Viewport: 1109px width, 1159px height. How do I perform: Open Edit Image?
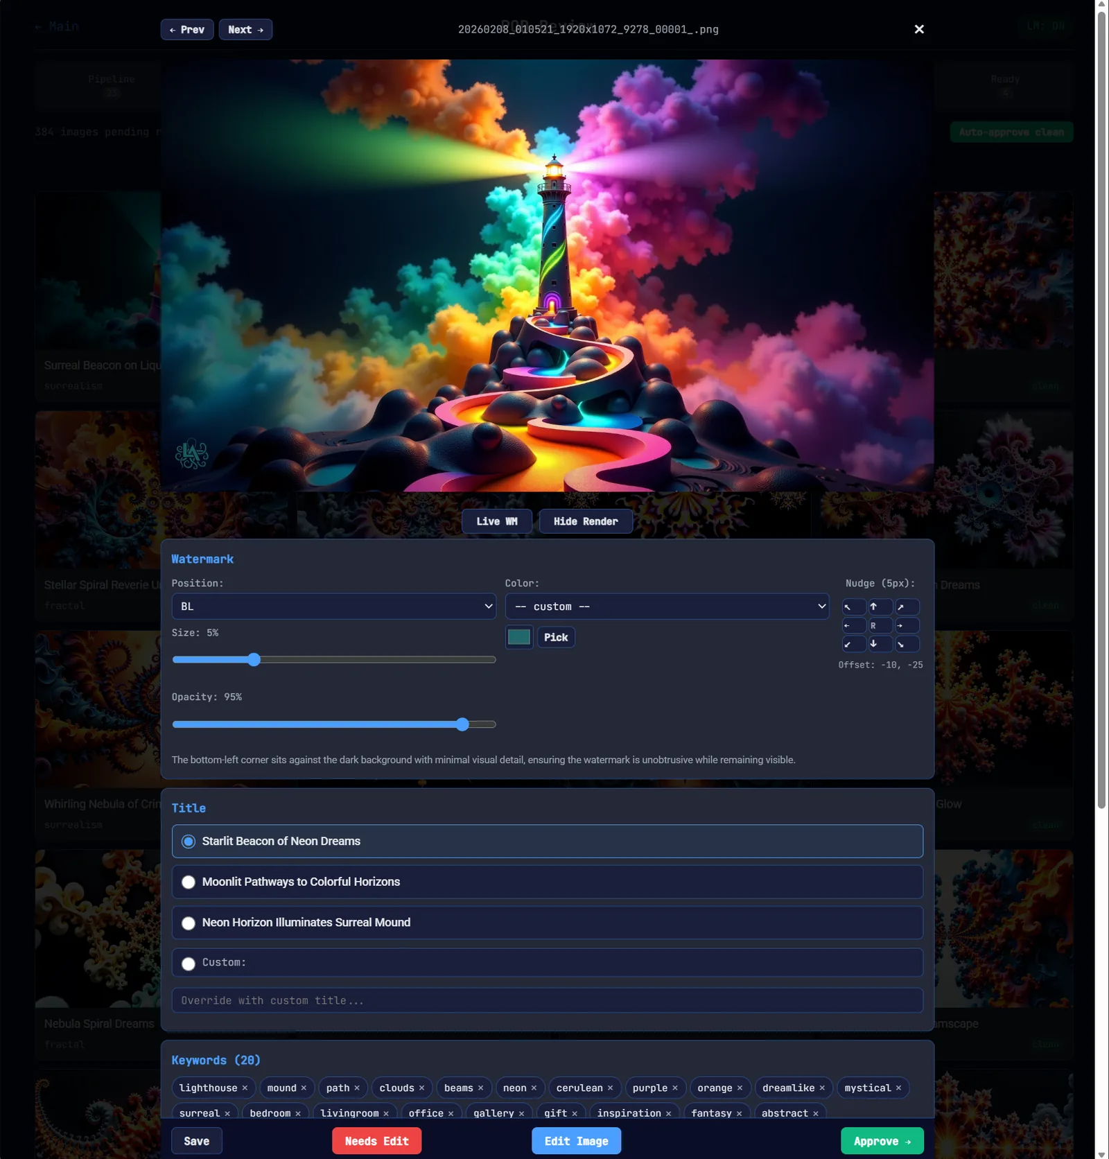[x=576, y=1141]
